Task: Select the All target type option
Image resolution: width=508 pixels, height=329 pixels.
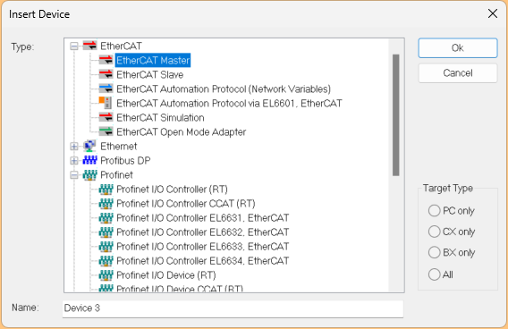Action: pyautogui.click(x=434, y=274)
